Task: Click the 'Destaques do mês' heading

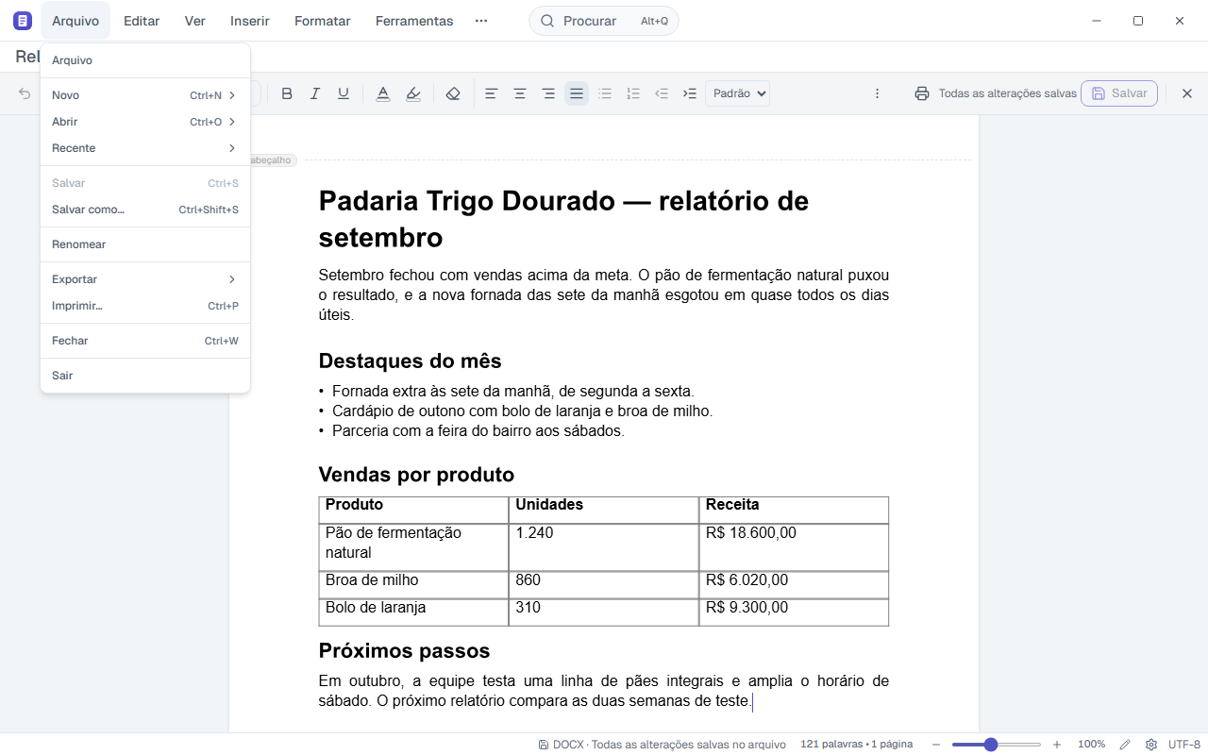Action: pos(410,361)
